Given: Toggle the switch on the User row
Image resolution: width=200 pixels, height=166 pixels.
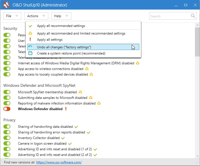Looking at the screenshot, I should click(7, 40).
